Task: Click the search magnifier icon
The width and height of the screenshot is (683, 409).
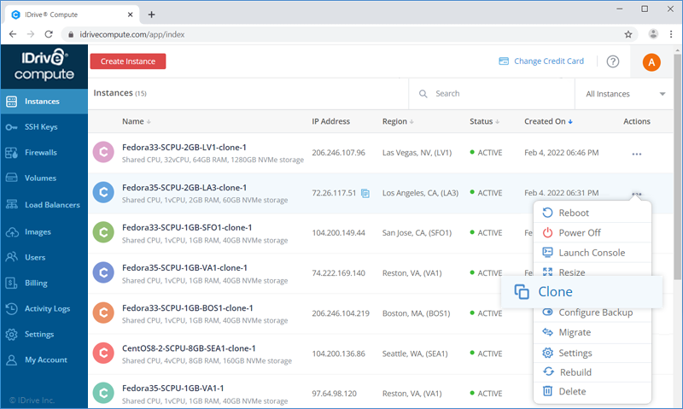Action: (423, 94)
